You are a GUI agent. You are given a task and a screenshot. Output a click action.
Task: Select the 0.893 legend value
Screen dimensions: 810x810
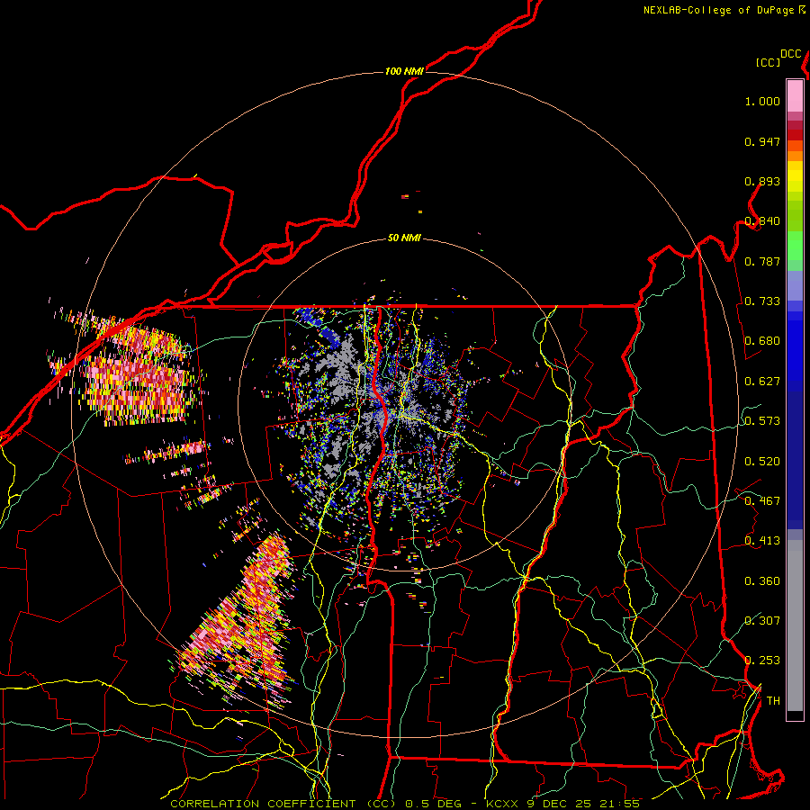click(x=762, y=181)
